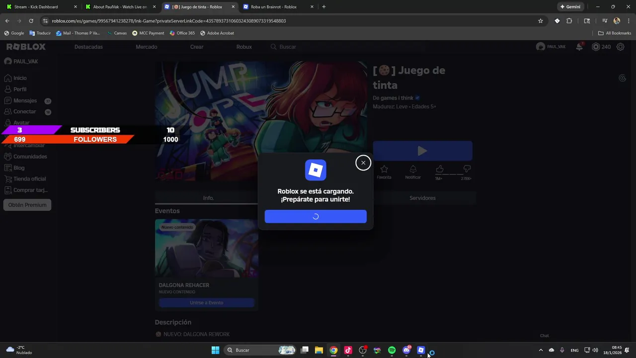
Task: Click the blue Play game button
Action: pyautogui.click(x=422, y=151)
